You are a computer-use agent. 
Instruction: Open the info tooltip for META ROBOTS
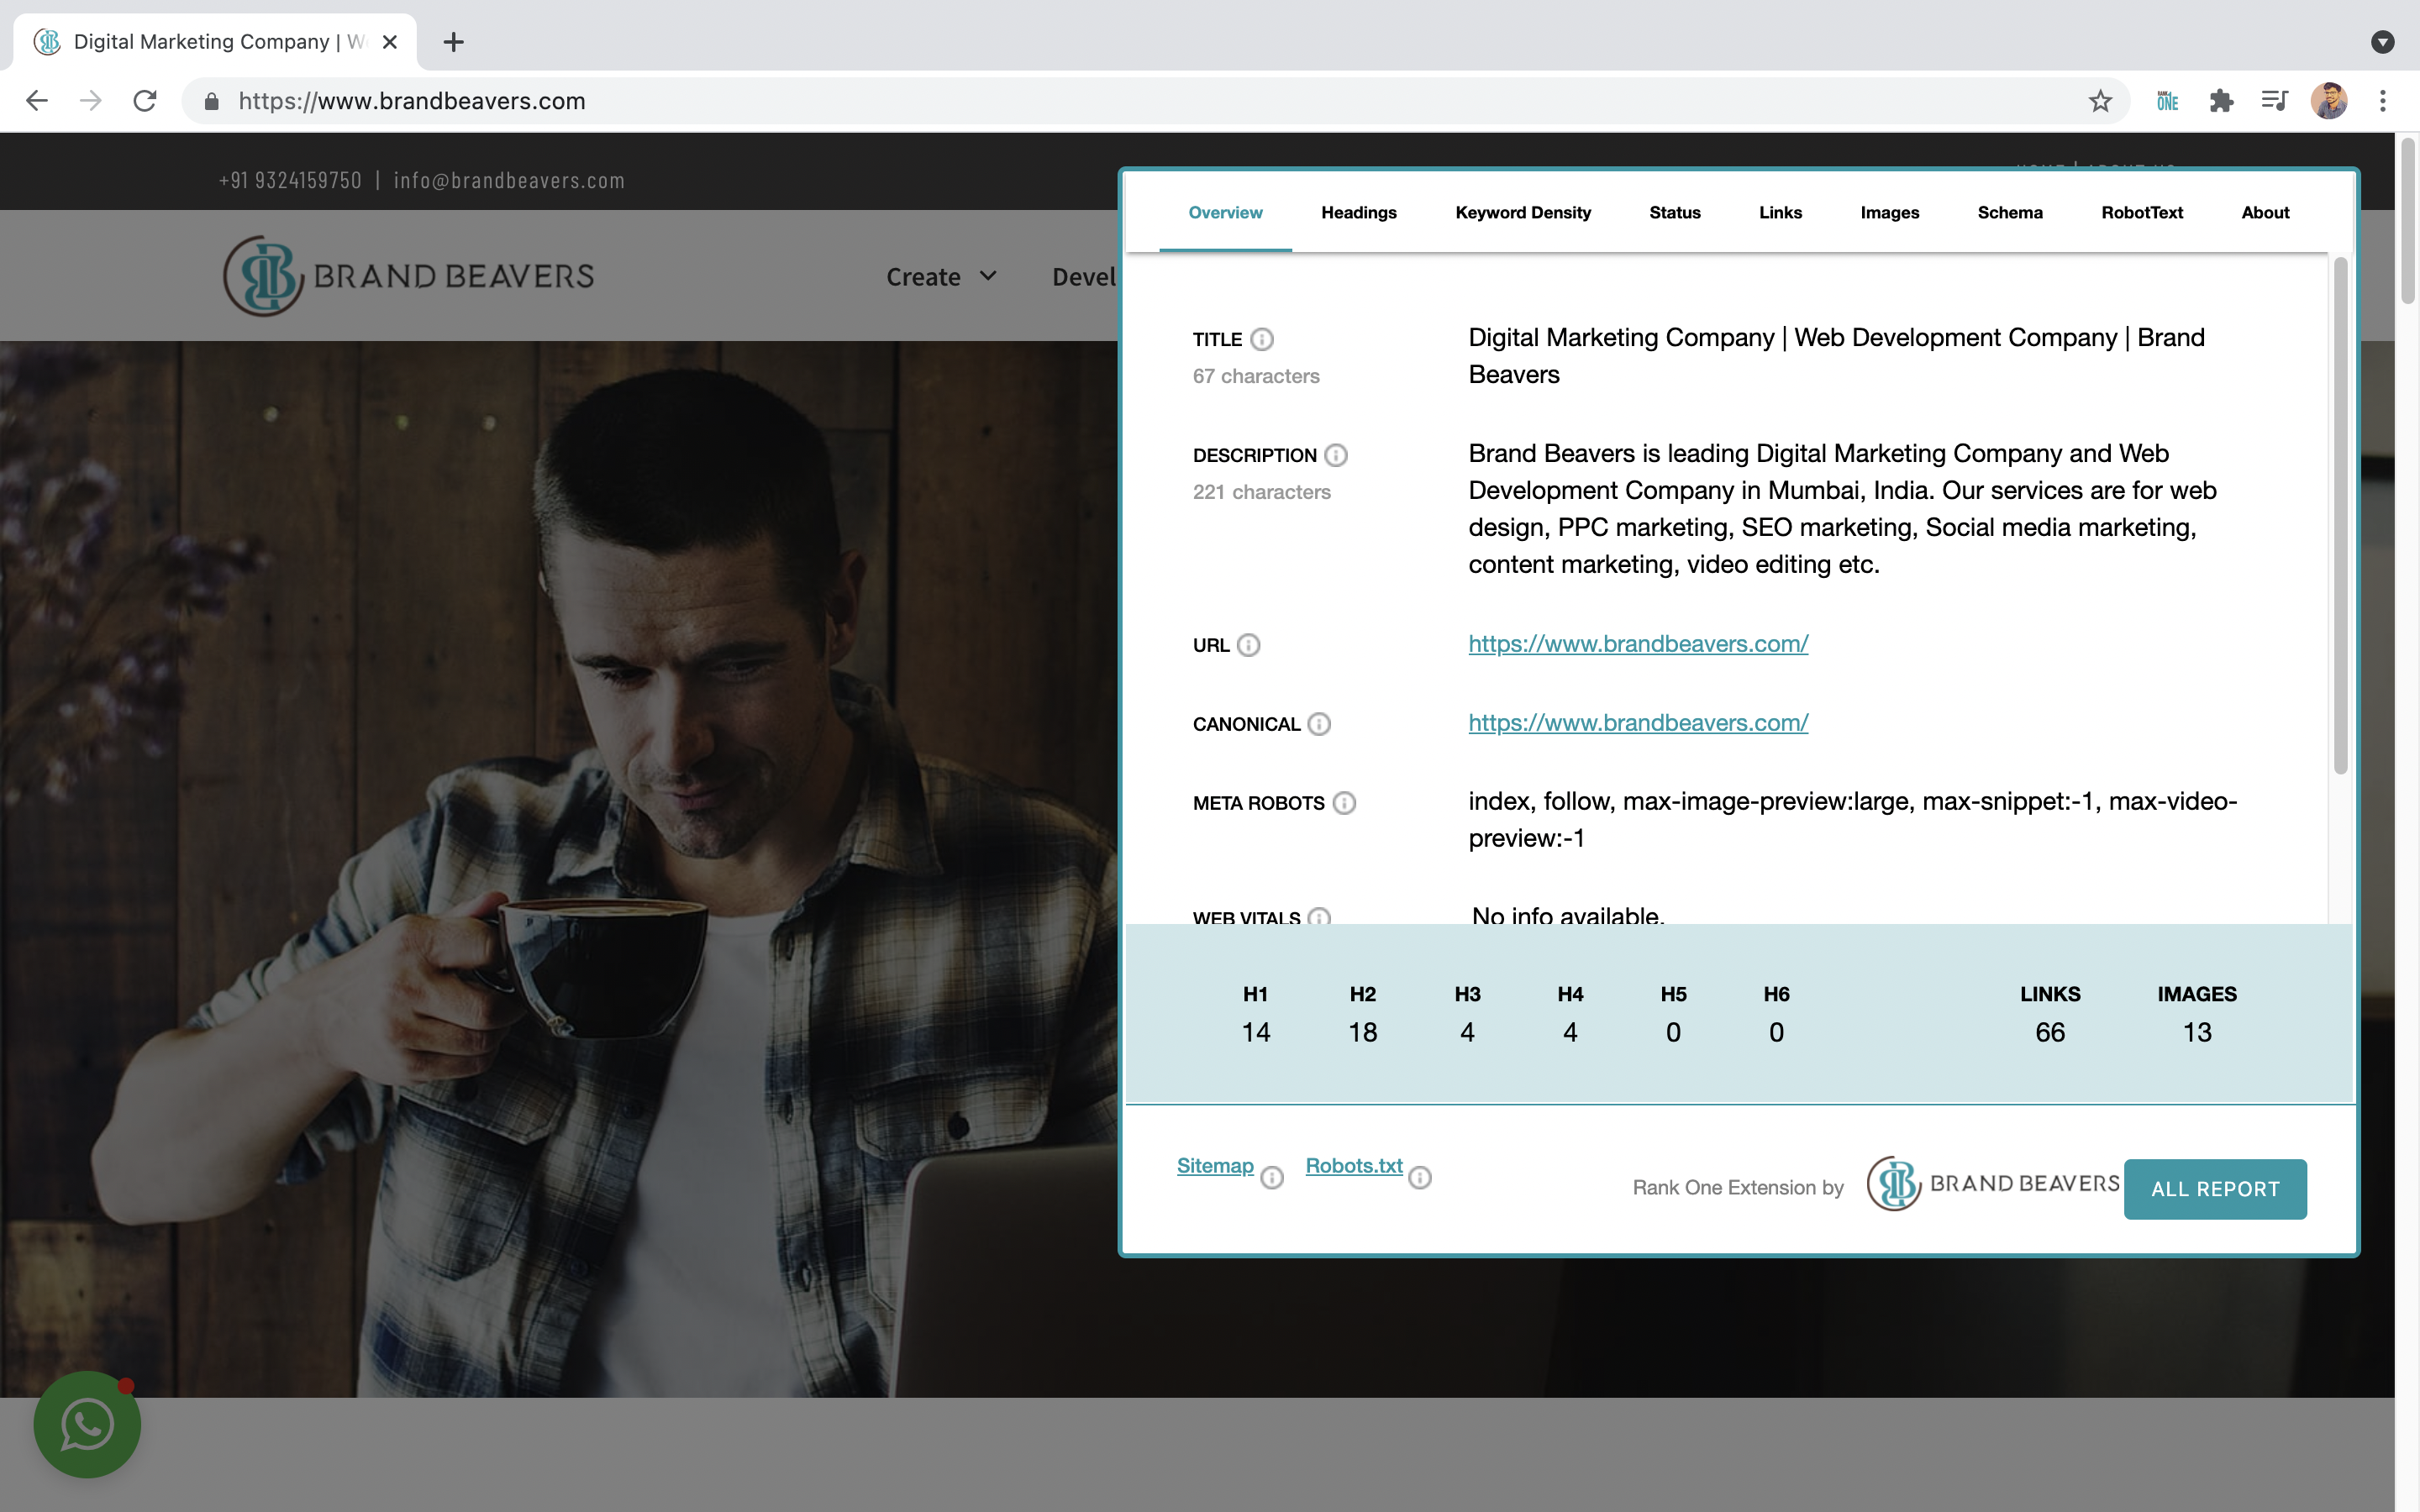1345,802
